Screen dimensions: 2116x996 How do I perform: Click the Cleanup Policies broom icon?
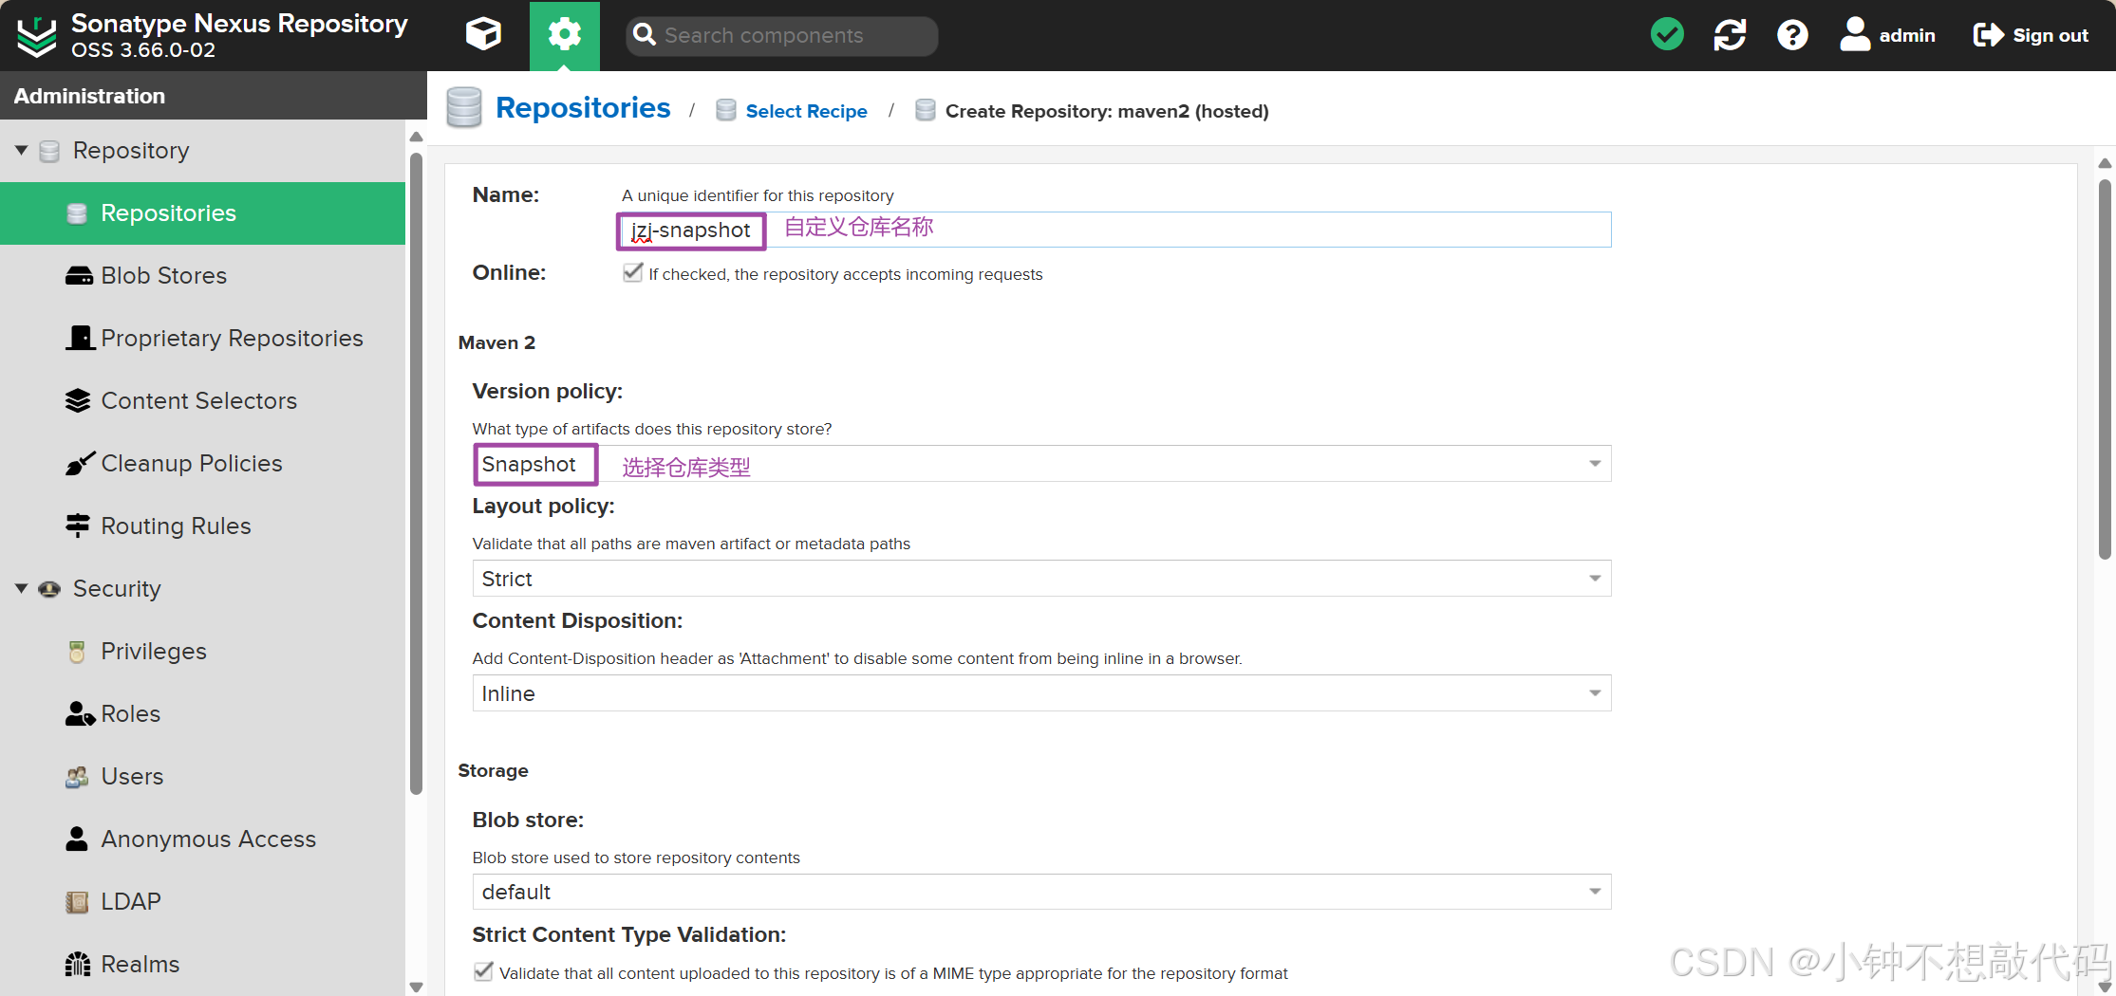(80, 463)
